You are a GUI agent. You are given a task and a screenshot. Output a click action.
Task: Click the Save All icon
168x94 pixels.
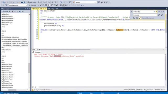click(x=24, y=2)
